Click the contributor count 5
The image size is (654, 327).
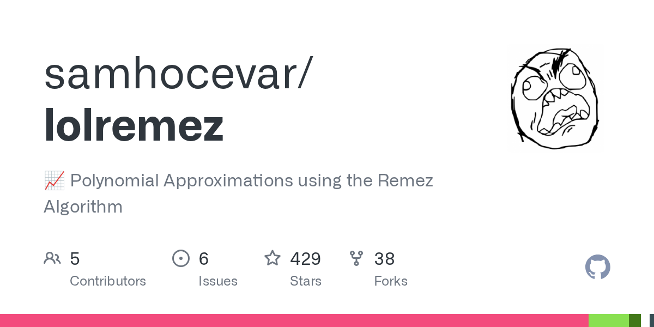75,259
